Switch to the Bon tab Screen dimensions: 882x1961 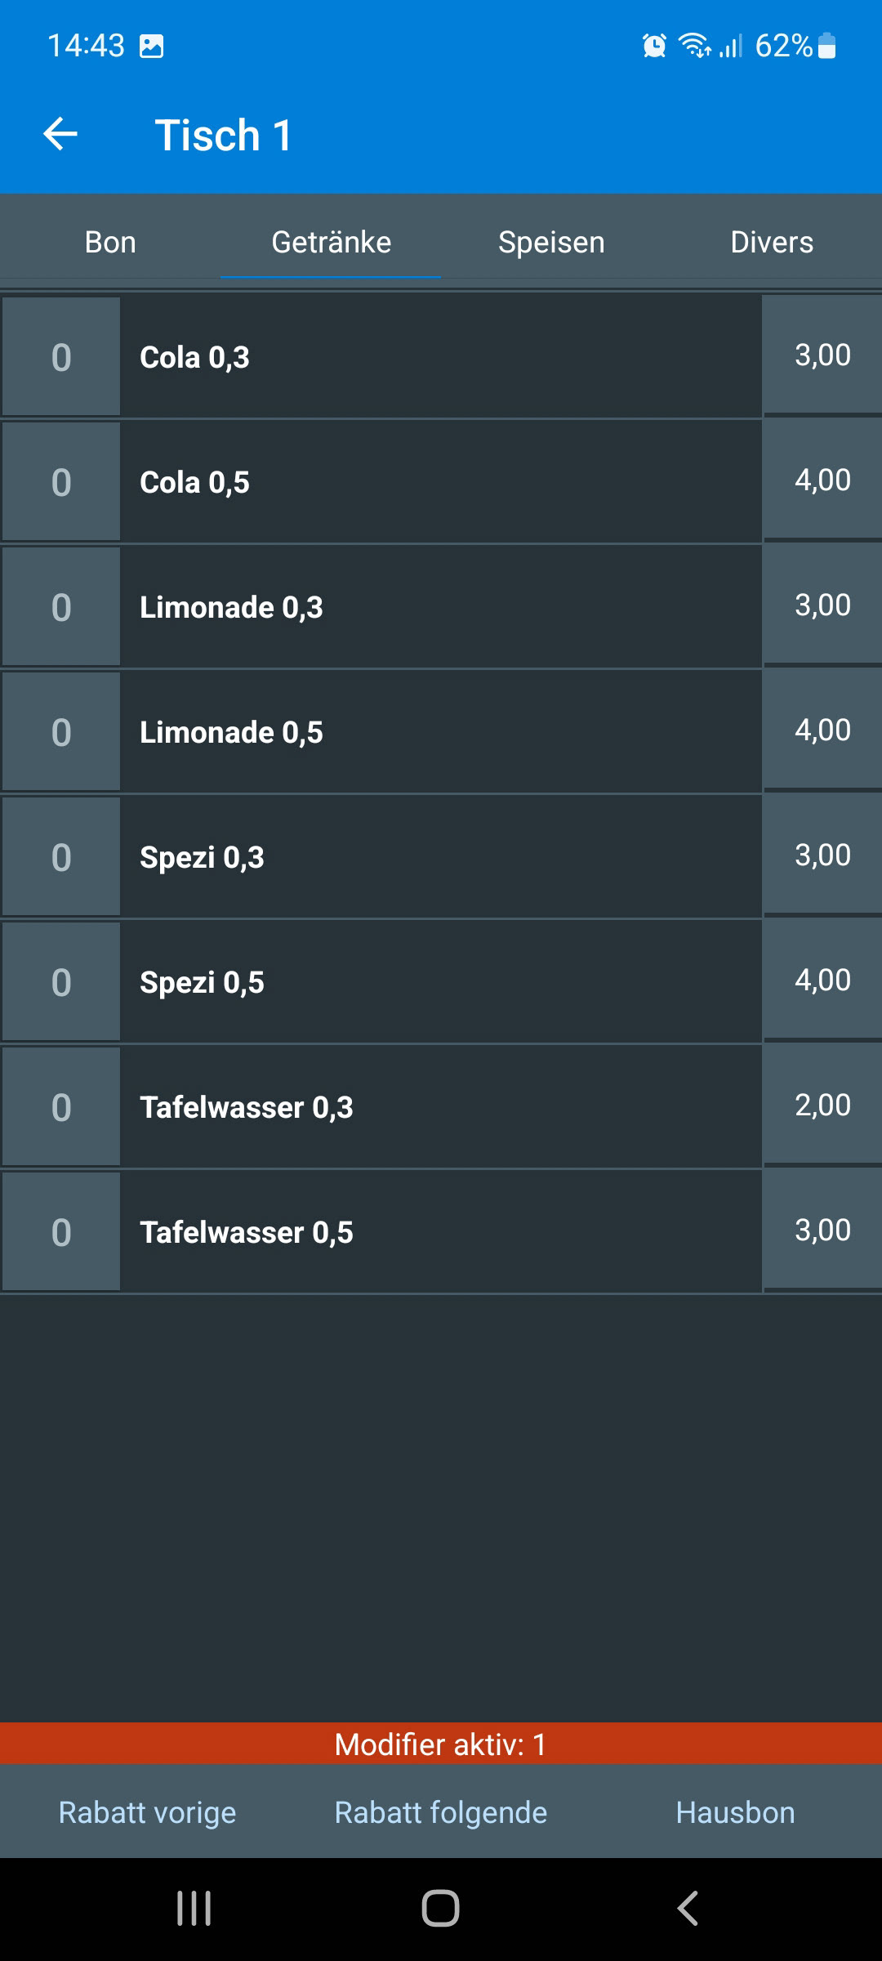pyautogui.click(x=110, y=242)
